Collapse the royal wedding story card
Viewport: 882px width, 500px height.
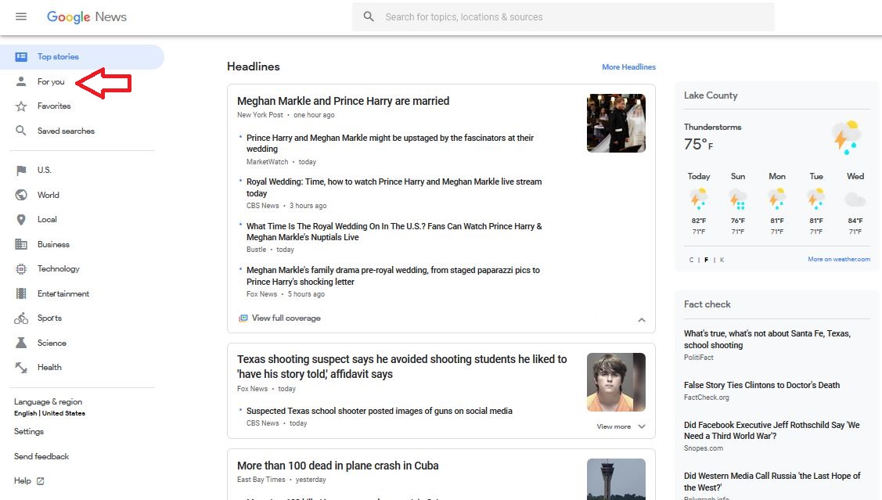tap(641, 320)
